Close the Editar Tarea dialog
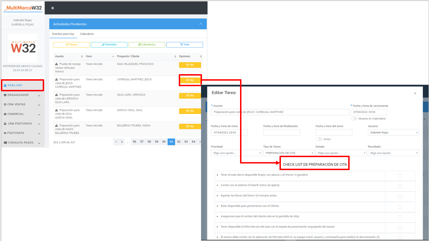The width and height of the screenshot is (429, 241). (x=415, y=94)
